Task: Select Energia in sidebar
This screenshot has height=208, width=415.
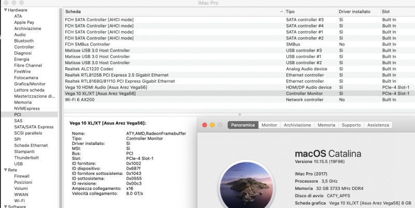Action: [22, 60]
